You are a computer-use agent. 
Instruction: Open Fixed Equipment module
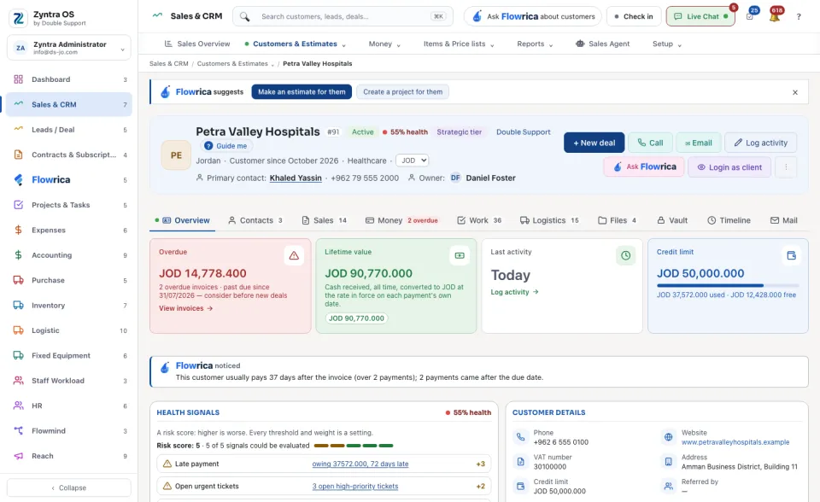coord(69,355)
